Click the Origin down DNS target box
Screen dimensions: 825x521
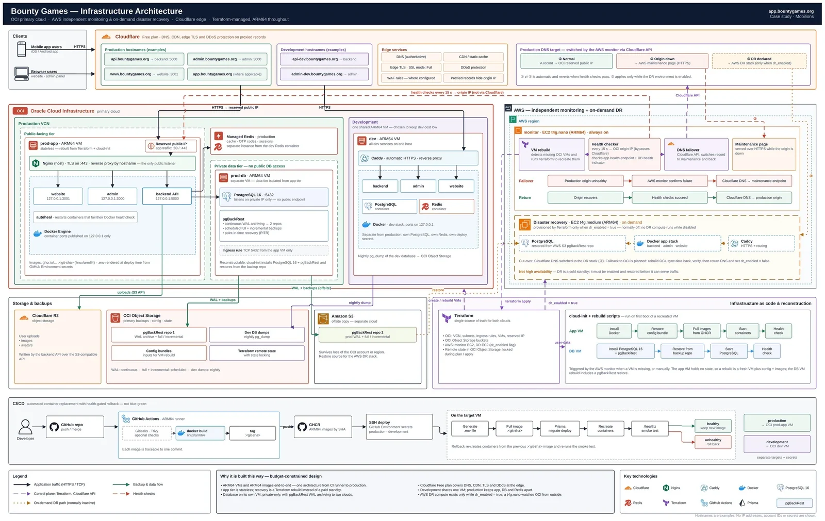click(x=662, y=61)
